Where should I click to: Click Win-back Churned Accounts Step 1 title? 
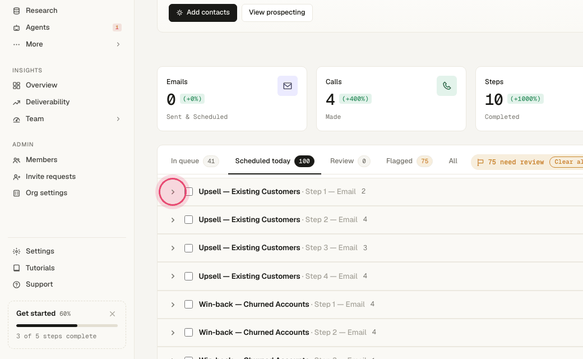254,305
